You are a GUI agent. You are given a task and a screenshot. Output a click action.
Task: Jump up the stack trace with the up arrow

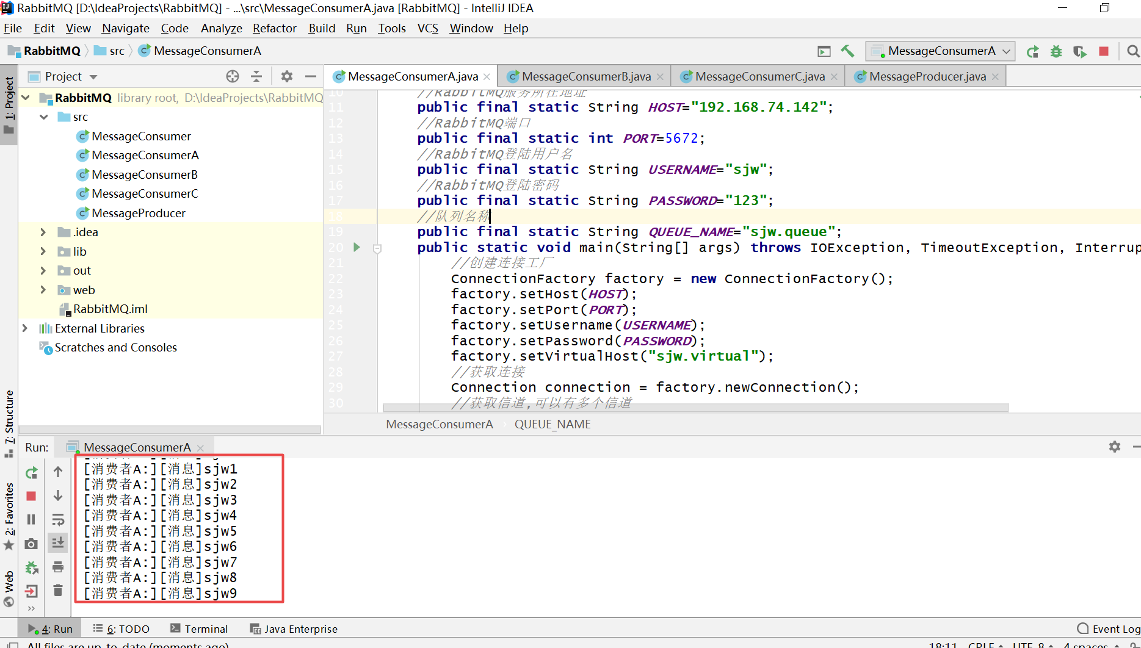click(58, 472)
